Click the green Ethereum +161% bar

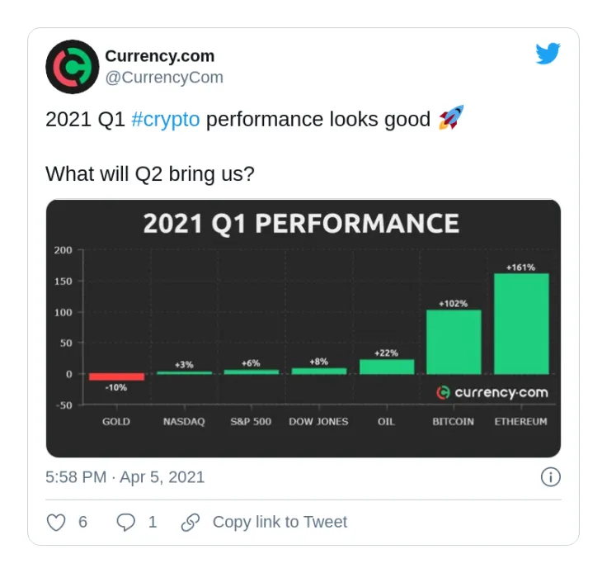521,324
